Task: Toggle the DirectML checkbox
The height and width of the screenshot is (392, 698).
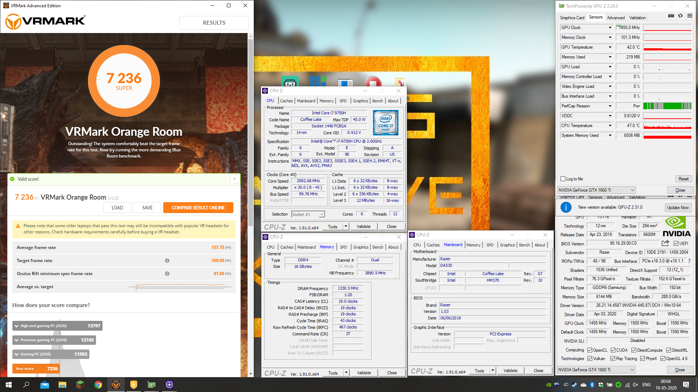Action: click(x=669, y=350)
